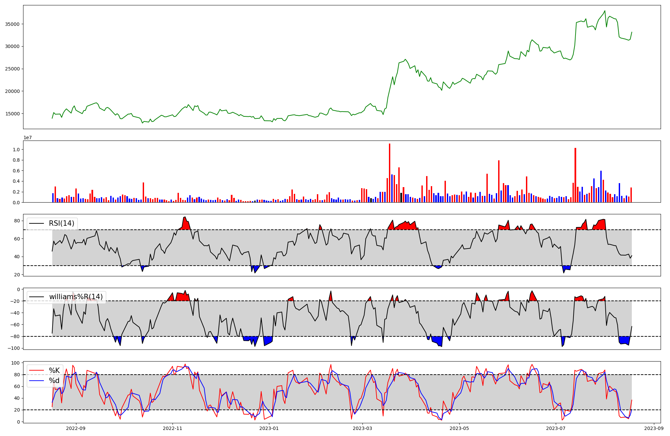
Task: Click the 1.0 tick on volume axis
Action: [16, 150]
